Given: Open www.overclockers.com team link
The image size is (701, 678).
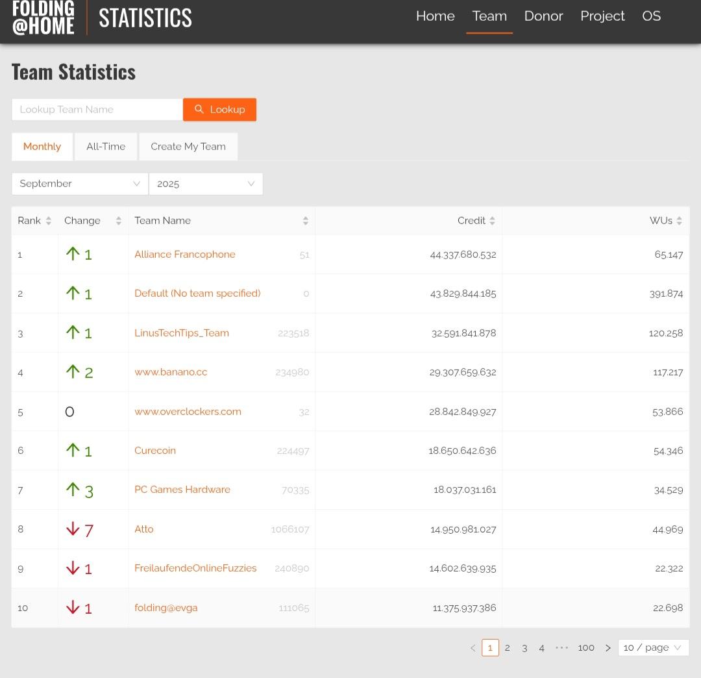Looking at the screenshot, I should [x=188, y=412].
